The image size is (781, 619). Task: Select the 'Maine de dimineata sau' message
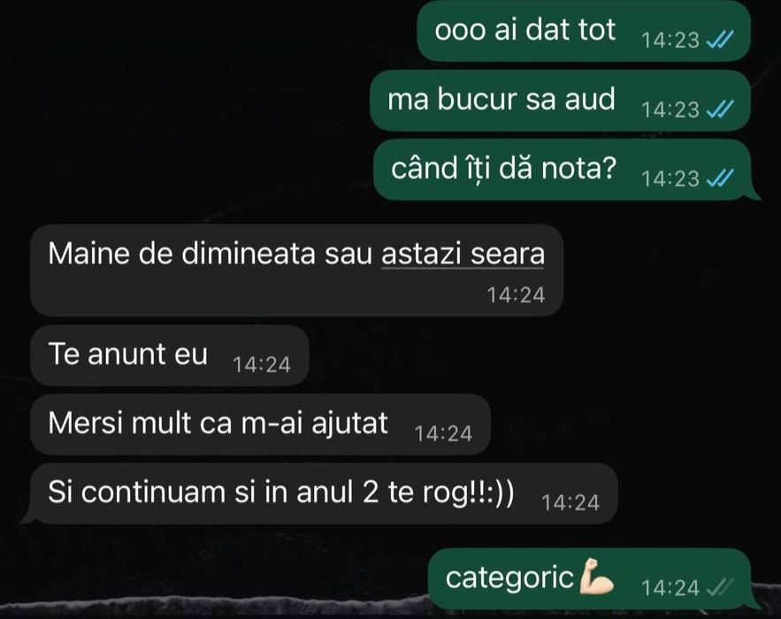tap(297, 270)
